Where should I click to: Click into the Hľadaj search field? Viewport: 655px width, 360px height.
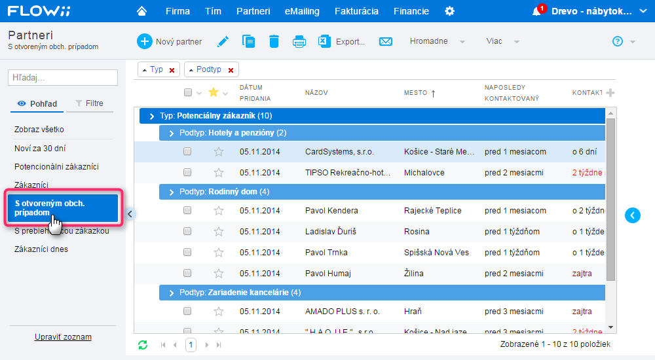pos(63,78)
